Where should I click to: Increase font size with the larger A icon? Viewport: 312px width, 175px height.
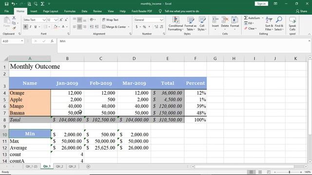click(x=61, y=20)
